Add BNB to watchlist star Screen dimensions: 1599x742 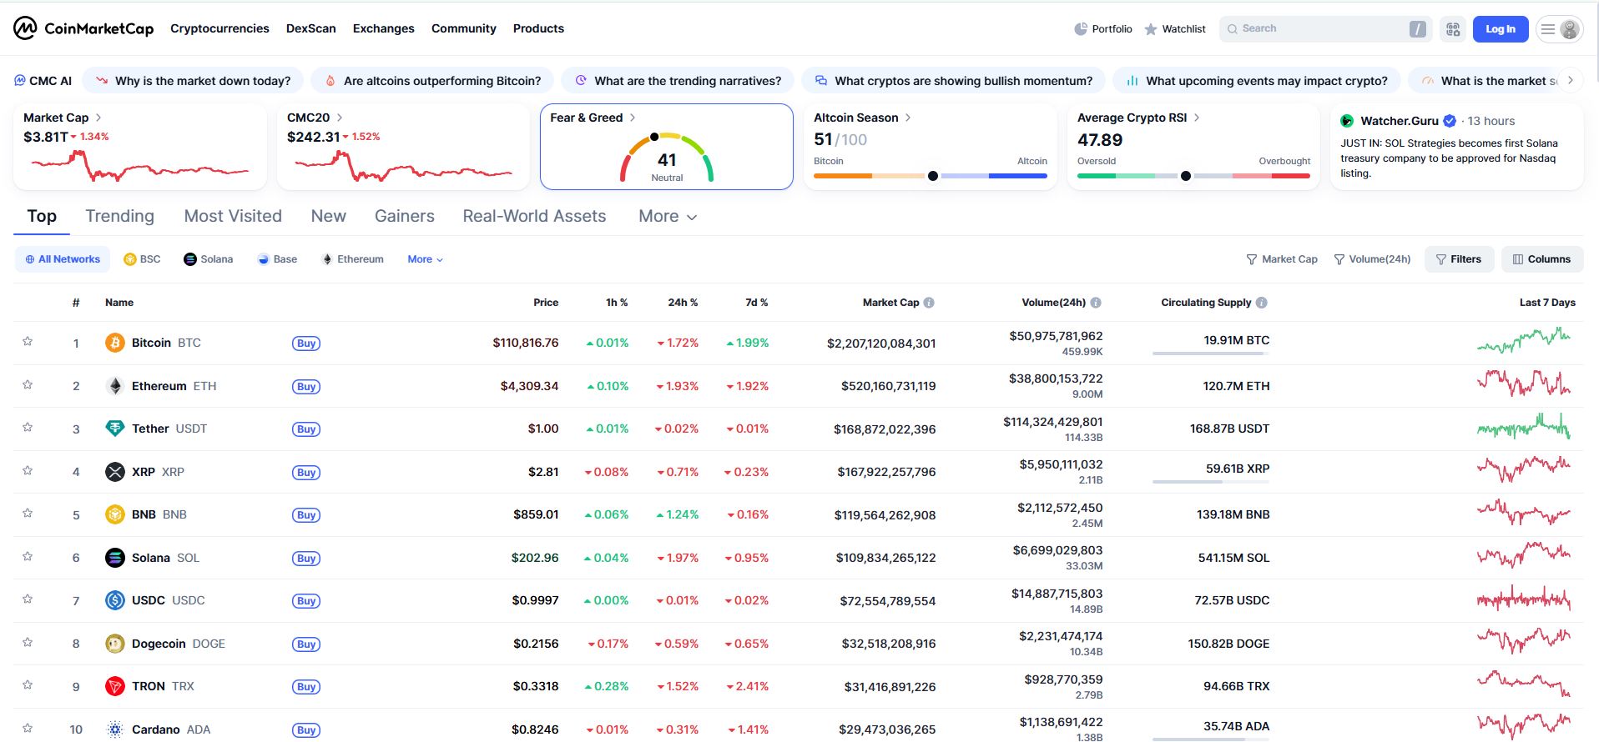coord(28,514)
